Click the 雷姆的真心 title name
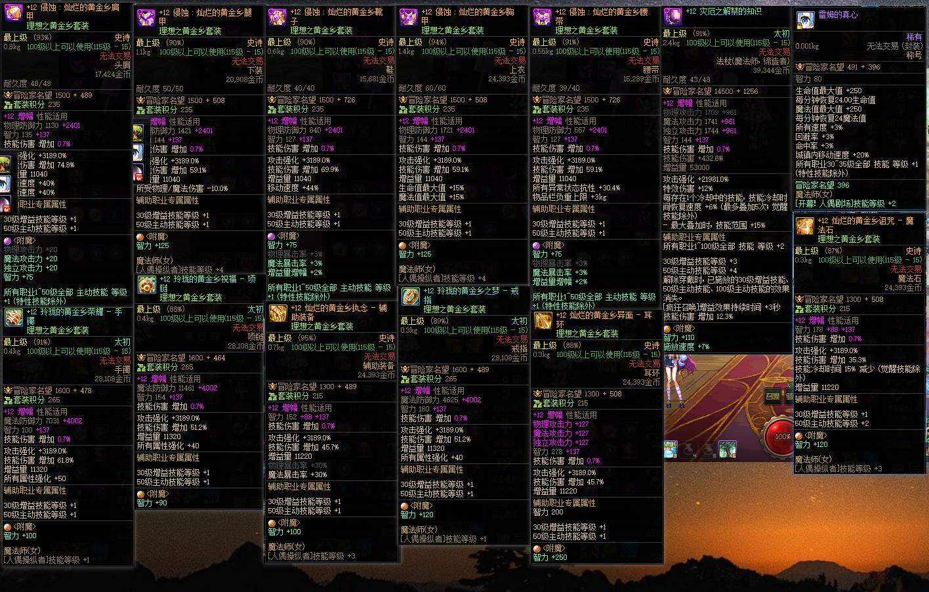 [838, 15]
